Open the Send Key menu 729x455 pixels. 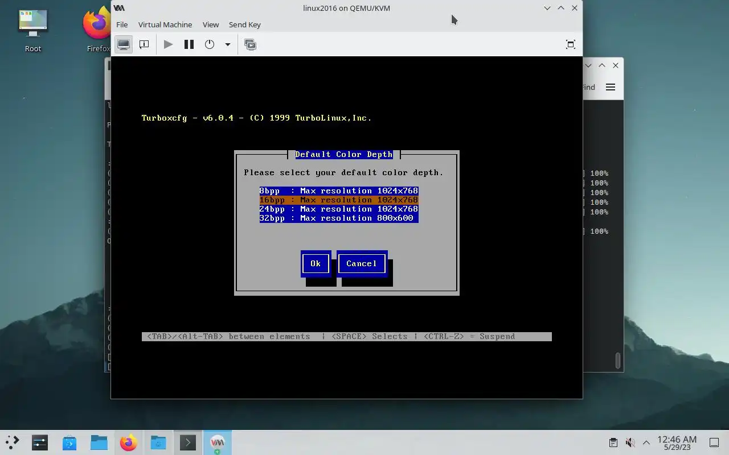point(245,24)
